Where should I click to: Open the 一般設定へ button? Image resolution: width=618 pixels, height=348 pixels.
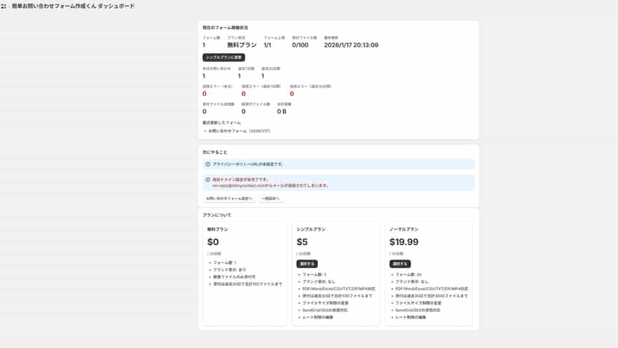[x=270, y=199]
